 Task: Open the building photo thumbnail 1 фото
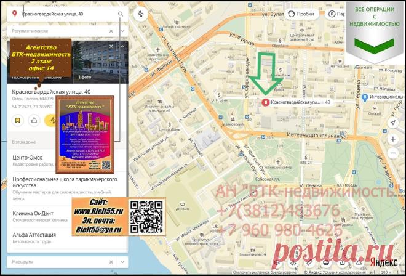[x=100, y=62]
